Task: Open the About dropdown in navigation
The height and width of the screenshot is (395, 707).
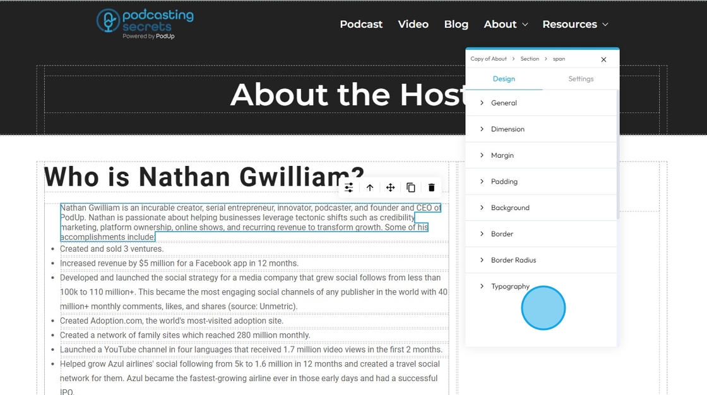Action: pos(506,25)
